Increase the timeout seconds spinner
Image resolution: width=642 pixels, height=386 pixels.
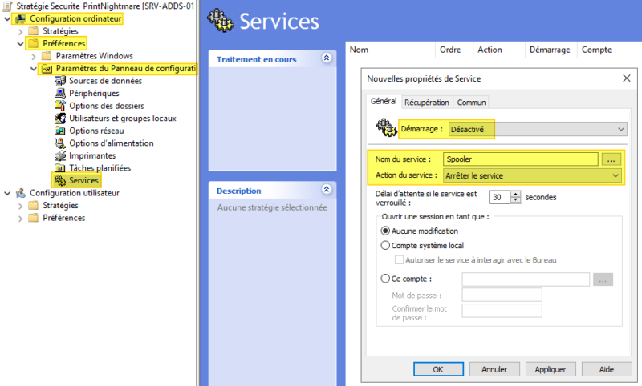tap(516, 194)
